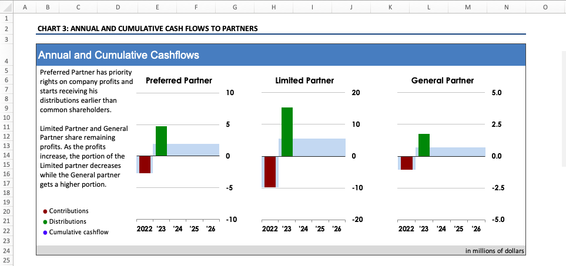Click General Partner axis label 2.5

coord(497,124)
